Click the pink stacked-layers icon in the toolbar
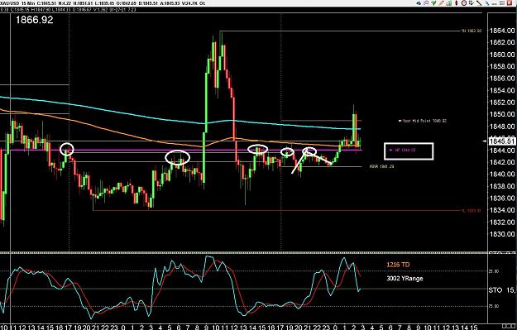The width and height of the screenshot is (517, 330). point(426,3)
